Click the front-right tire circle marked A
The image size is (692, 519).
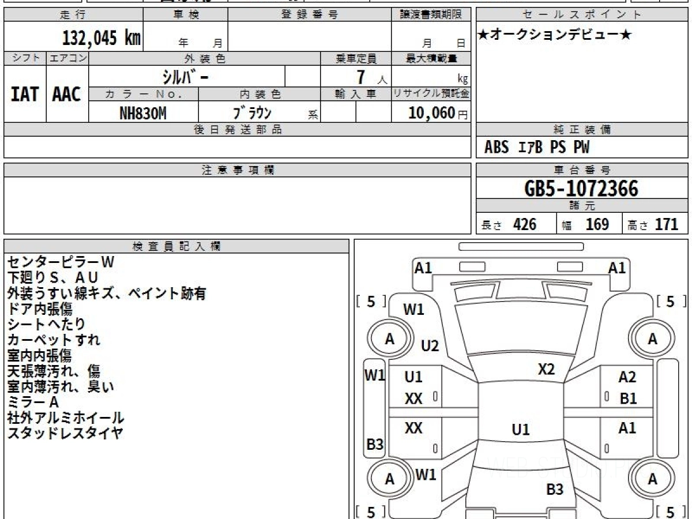652,340
